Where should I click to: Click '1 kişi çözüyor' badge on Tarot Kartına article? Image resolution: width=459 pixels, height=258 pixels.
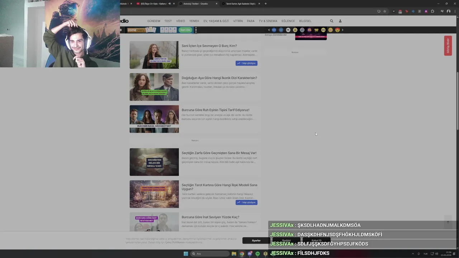[246, 202]
